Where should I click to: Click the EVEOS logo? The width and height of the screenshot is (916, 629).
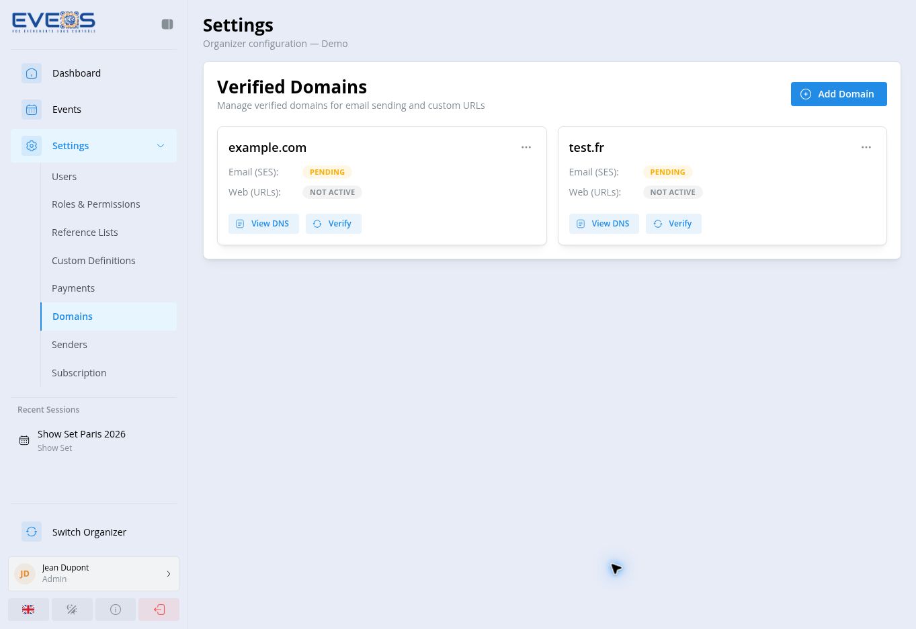pyautogui.click(x=54, y=22)
